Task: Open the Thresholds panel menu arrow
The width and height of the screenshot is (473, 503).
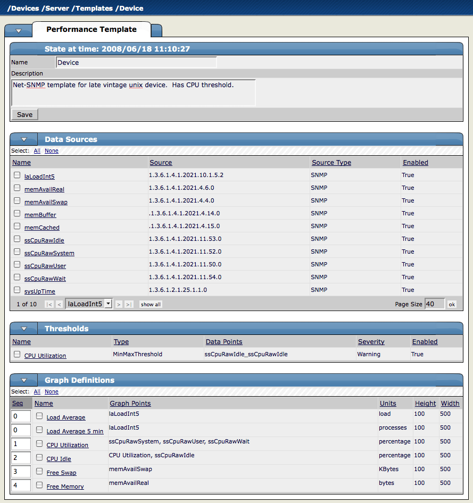Action: 23,328
